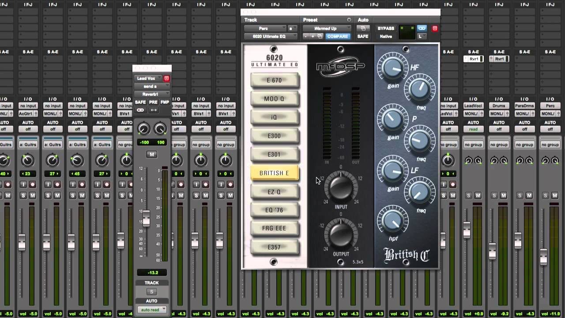This screenshot has height=318, width=565.
Task: Mute the send with the M button
Action: 152,155
